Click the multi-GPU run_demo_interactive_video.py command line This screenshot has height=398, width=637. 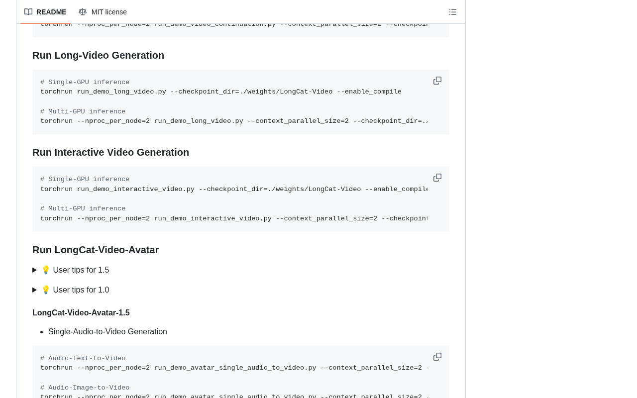pos(234,218)
